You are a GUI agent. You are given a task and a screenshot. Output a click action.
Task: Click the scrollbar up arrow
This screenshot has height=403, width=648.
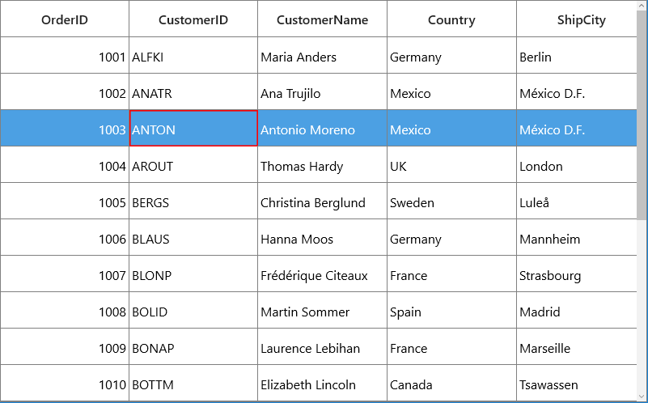[642, 6]
